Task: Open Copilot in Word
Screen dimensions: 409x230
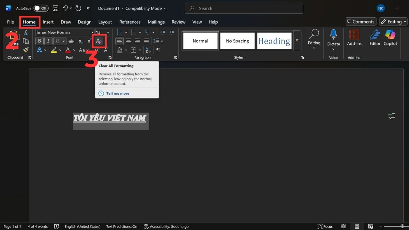Action: tap(390, 37)
